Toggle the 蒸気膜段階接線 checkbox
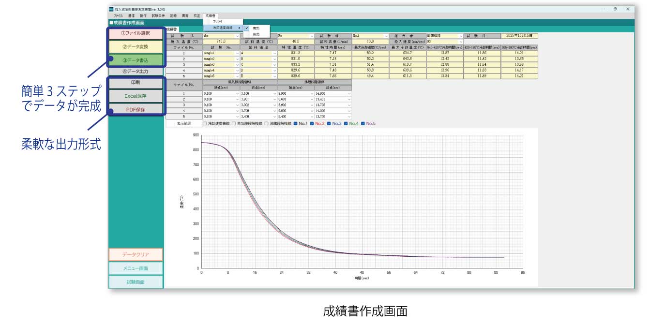The width and height of the screenshot is (665, 325). click(235, 123)
